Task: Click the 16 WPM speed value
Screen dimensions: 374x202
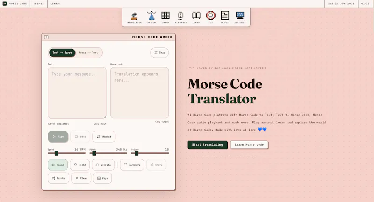Action: pos(79,149)
